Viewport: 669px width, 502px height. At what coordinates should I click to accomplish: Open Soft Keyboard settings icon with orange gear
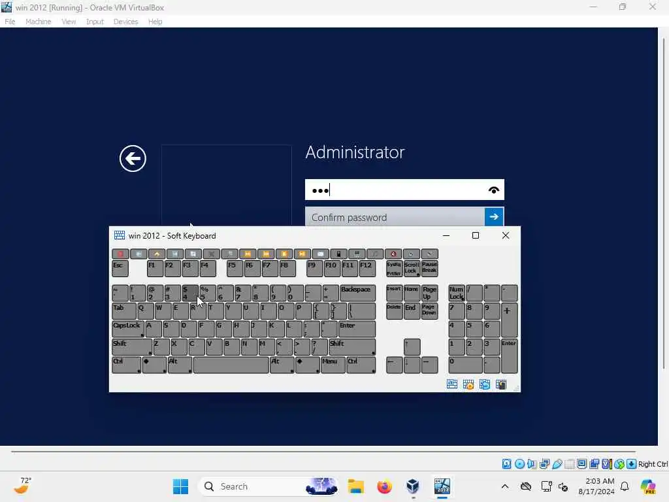(x=468, y=384)
